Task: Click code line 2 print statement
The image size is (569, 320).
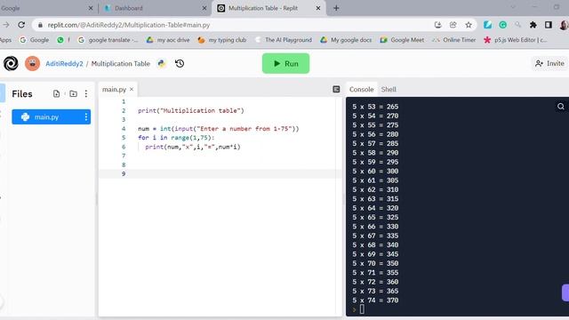Action: click(191, 110)
